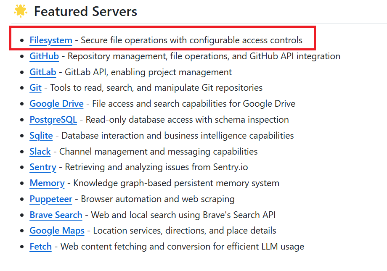Click text 'Secure file operations with configurable access controls'
The height and width of the screenshot is (271, 387).
pos(191,40)
